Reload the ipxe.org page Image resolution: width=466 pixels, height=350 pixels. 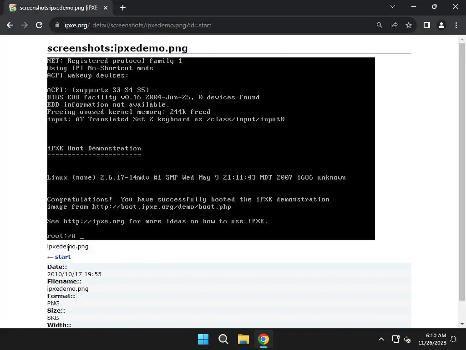39,26
